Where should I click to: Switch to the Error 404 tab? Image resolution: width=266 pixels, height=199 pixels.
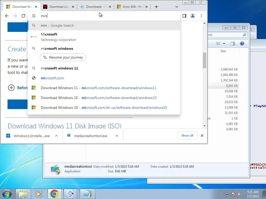[x=132, y=7]
